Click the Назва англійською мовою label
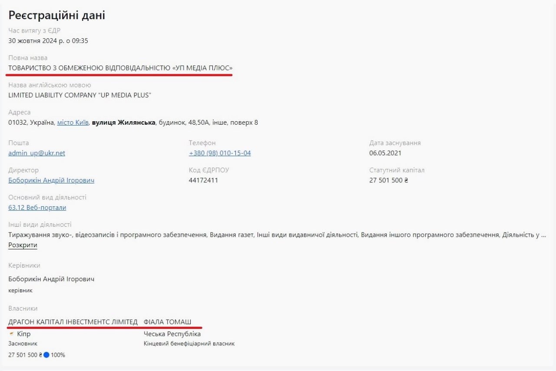Viewport: 556px width, 371px height. point(50,85)
